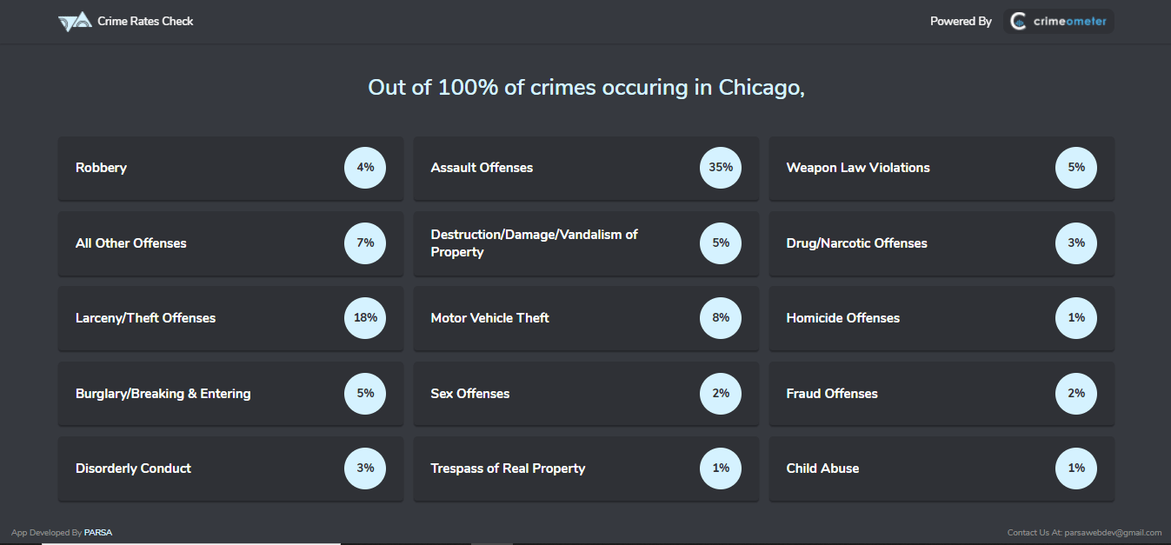This screenshot has width=1171, height=545.
Task: Click the 7% All Other Offenses badge
Action: pos(365,243)
